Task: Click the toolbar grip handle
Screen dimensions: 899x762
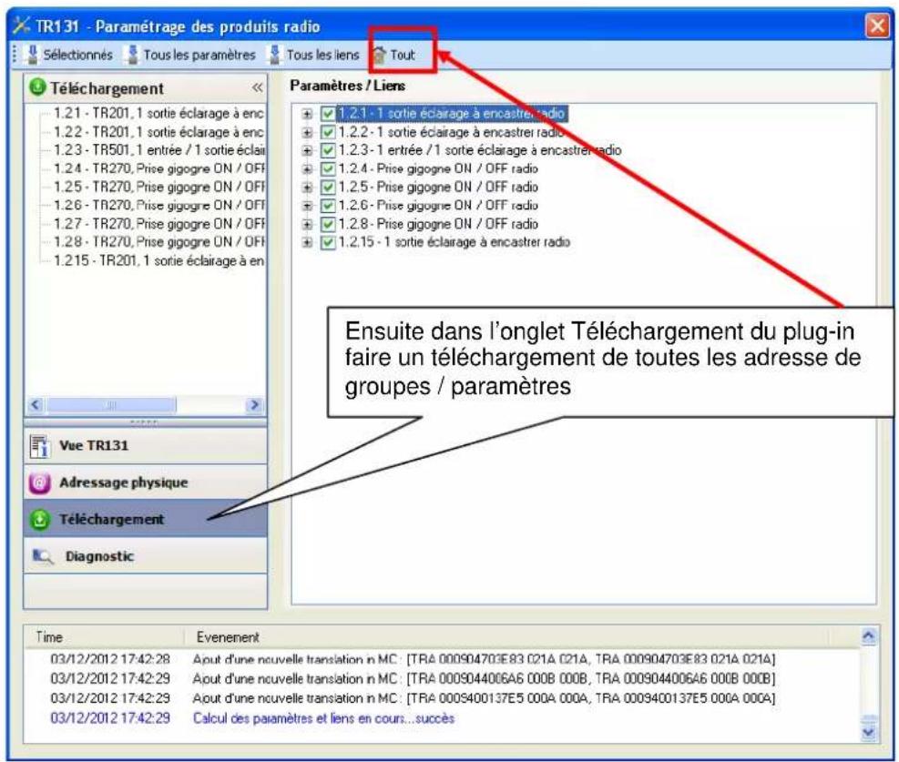Action: pyautogui.click(x=15, y=55)
